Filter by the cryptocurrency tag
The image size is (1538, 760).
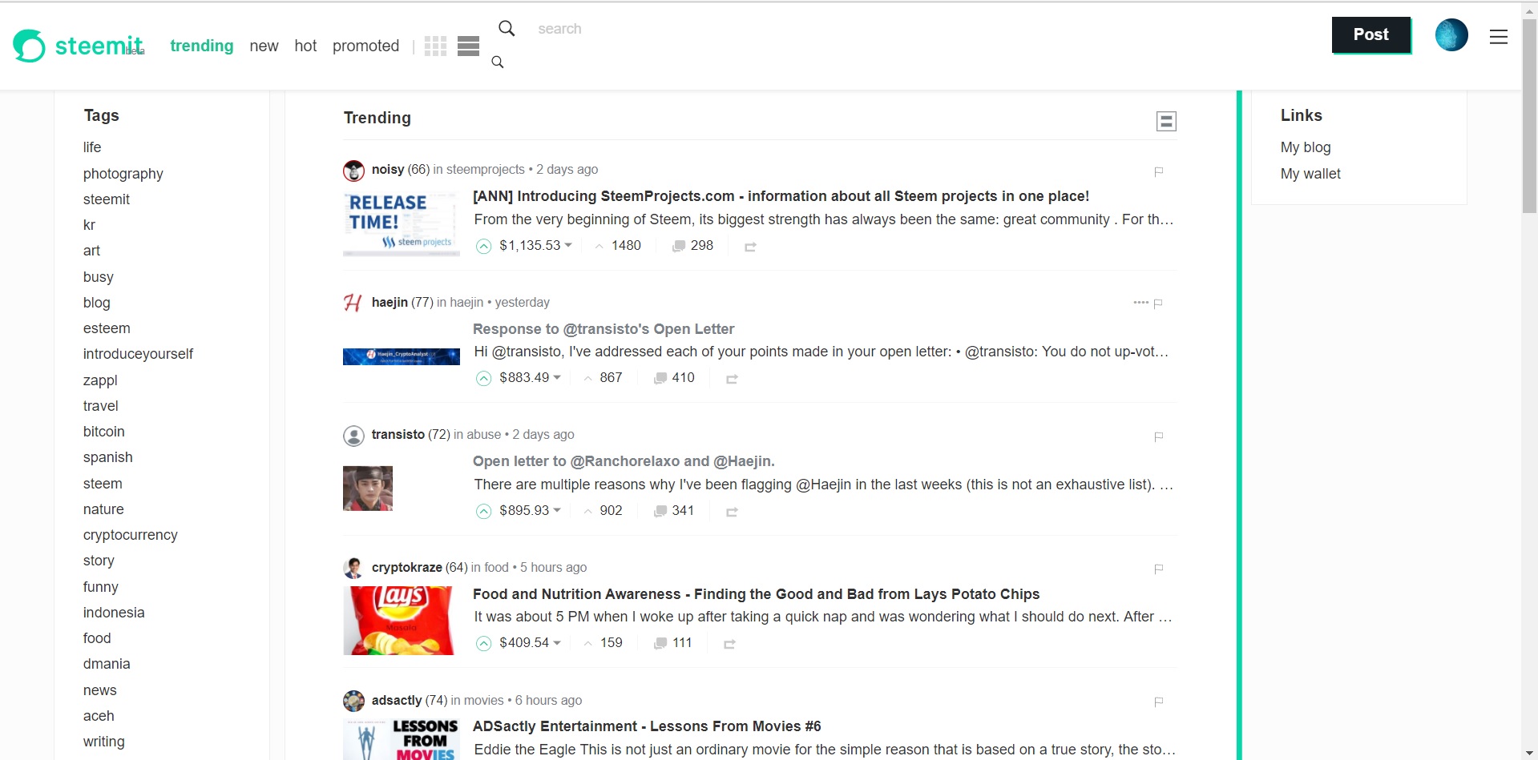130,535
